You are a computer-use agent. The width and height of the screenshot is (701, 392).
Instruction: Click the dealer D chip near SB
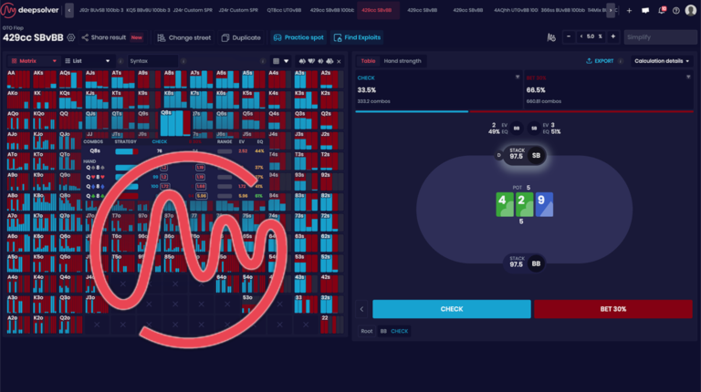click(x=498, y=155)
